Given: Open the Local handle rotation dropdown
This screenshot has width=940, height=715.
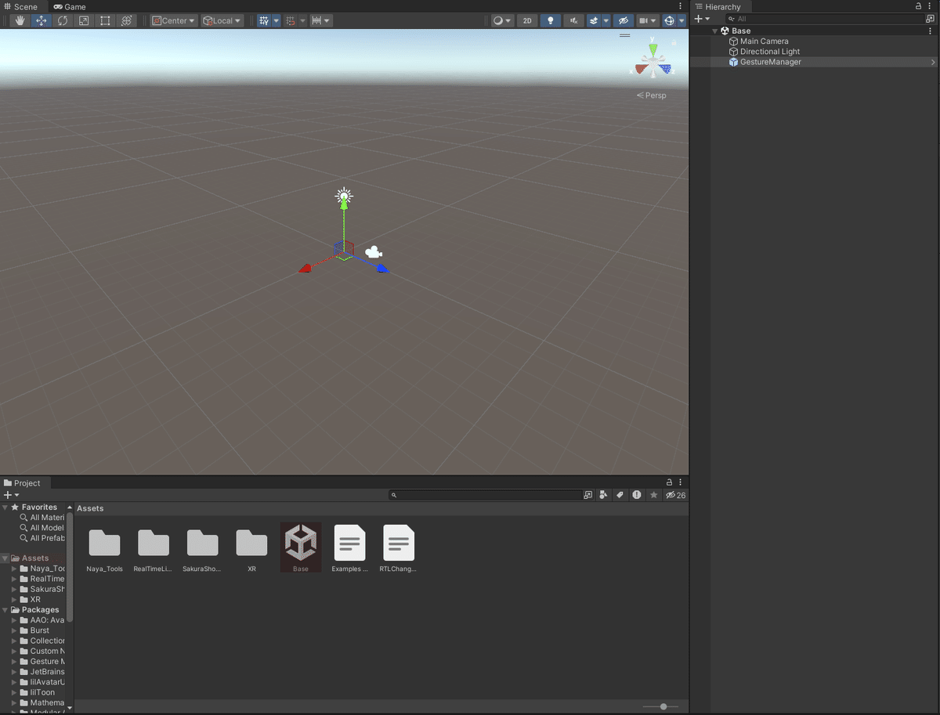Looking at the screenshot, I should pyautogui.click(x=222, y=20).
